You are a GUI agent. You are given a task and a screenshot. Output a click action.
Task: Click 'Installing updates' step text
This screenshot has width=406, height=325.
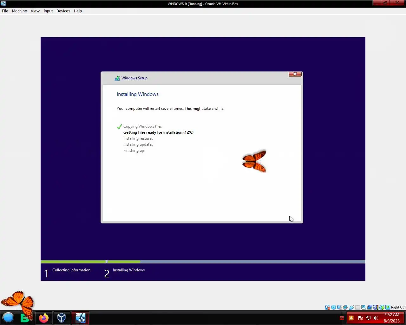(138, 144)
